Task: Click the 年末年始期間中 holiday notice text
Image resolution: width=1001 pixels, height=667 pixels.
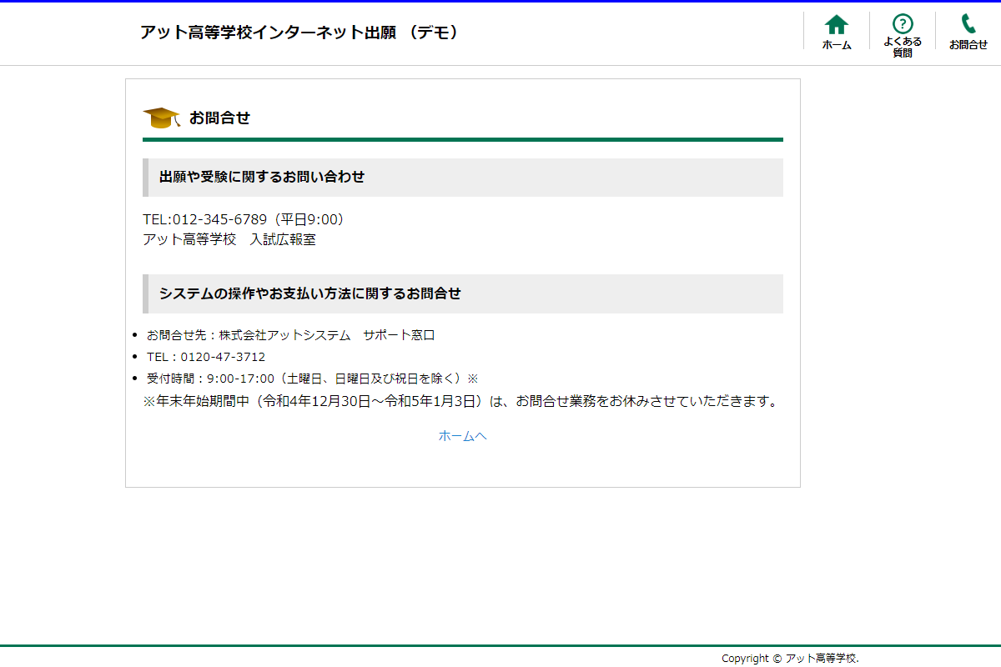Action: coord(460,402)
